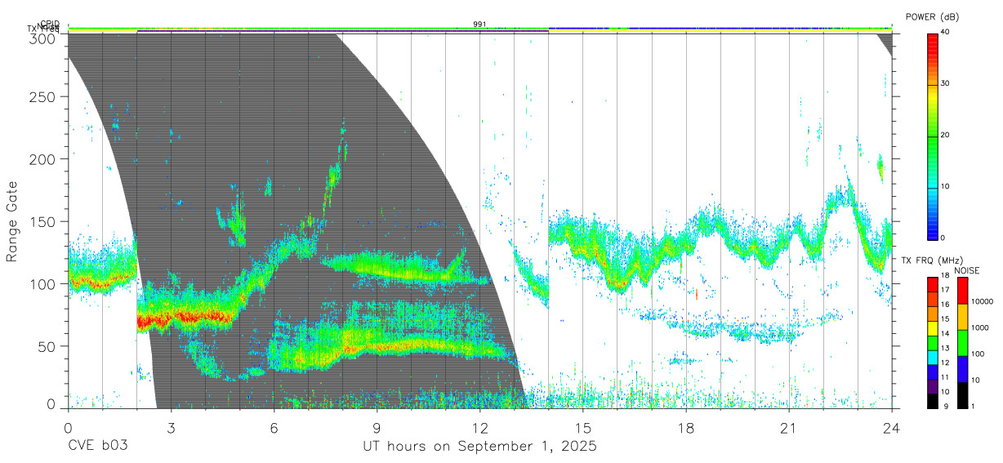Viewport: 1003px width, 463px height.
Task: Click the 12 hour tick on time axis
Action: click(479, 428)
